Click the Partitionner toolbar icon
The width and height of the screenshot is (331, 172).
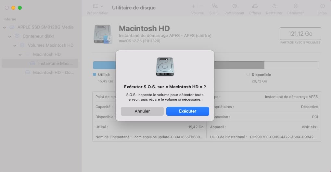tap(234, 6)
